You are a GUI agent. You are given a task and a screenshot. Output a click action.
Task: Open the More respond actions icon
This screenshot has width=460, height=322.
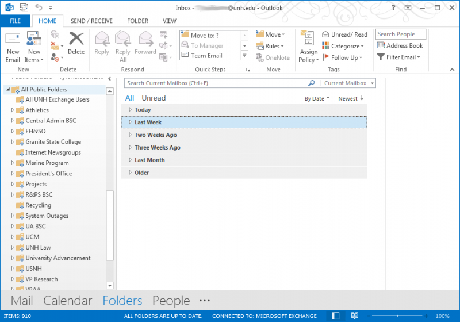click(x=165, y=57)
